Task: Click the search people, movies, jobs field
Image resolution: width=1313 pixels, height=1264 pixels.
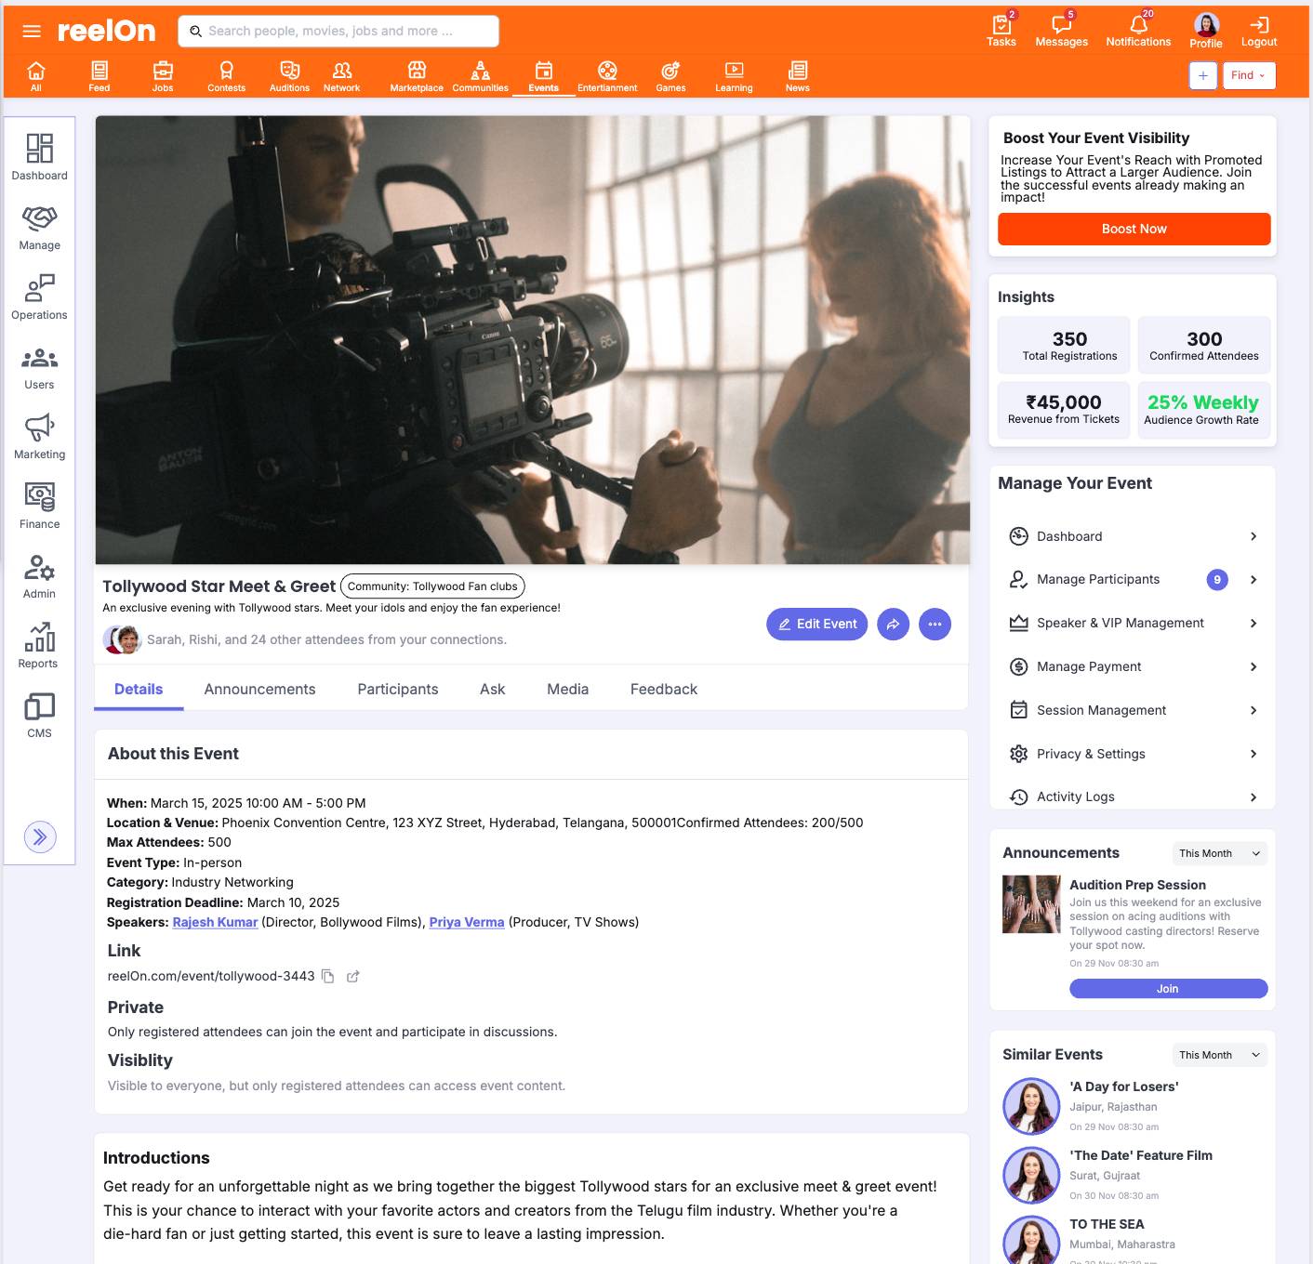Action: (x=338, y=31)
